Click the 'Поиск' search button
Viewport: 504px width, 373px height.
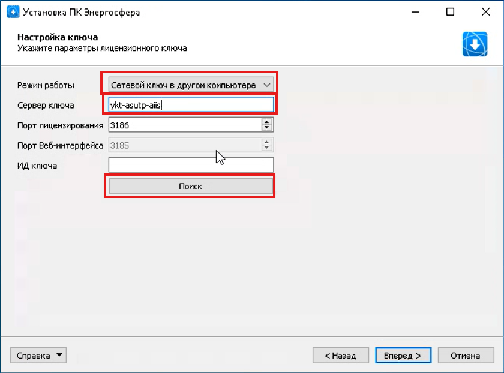191,186
